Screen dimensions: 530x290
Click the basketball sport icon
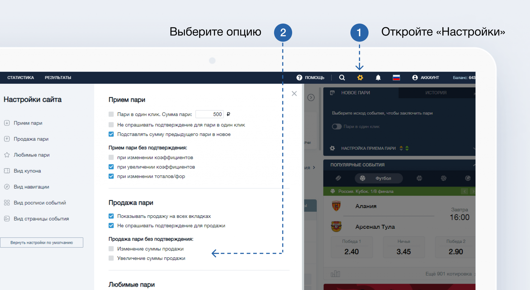pyautogui.click(x=419, y=178)
